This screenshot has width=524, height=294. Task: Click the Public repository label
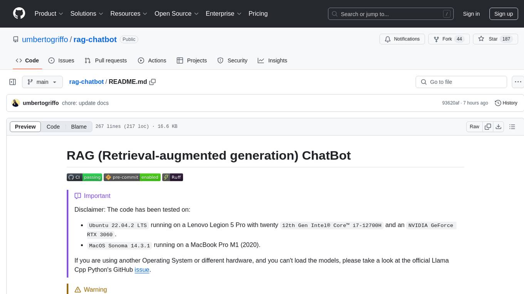coord(129,39)
